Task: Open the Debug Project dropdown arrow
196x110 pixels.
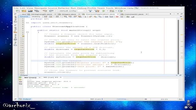Action: pos(116,11)
